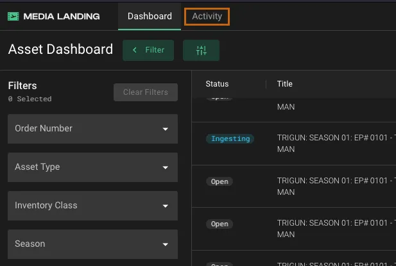This screenshot has height=266, width=396.
Task: Click the '0 Selected' filter count text
Action: point(30,99)
